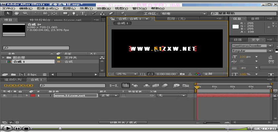Toggle Preserve Transparency T checkbox for layer 1

click(123, 95)
